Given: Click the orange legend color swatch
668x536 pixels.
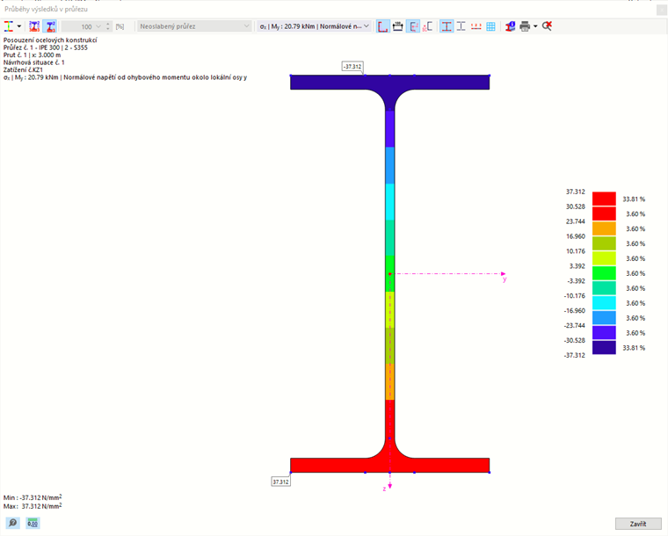Looking at the screenshot, I should 604,228.
